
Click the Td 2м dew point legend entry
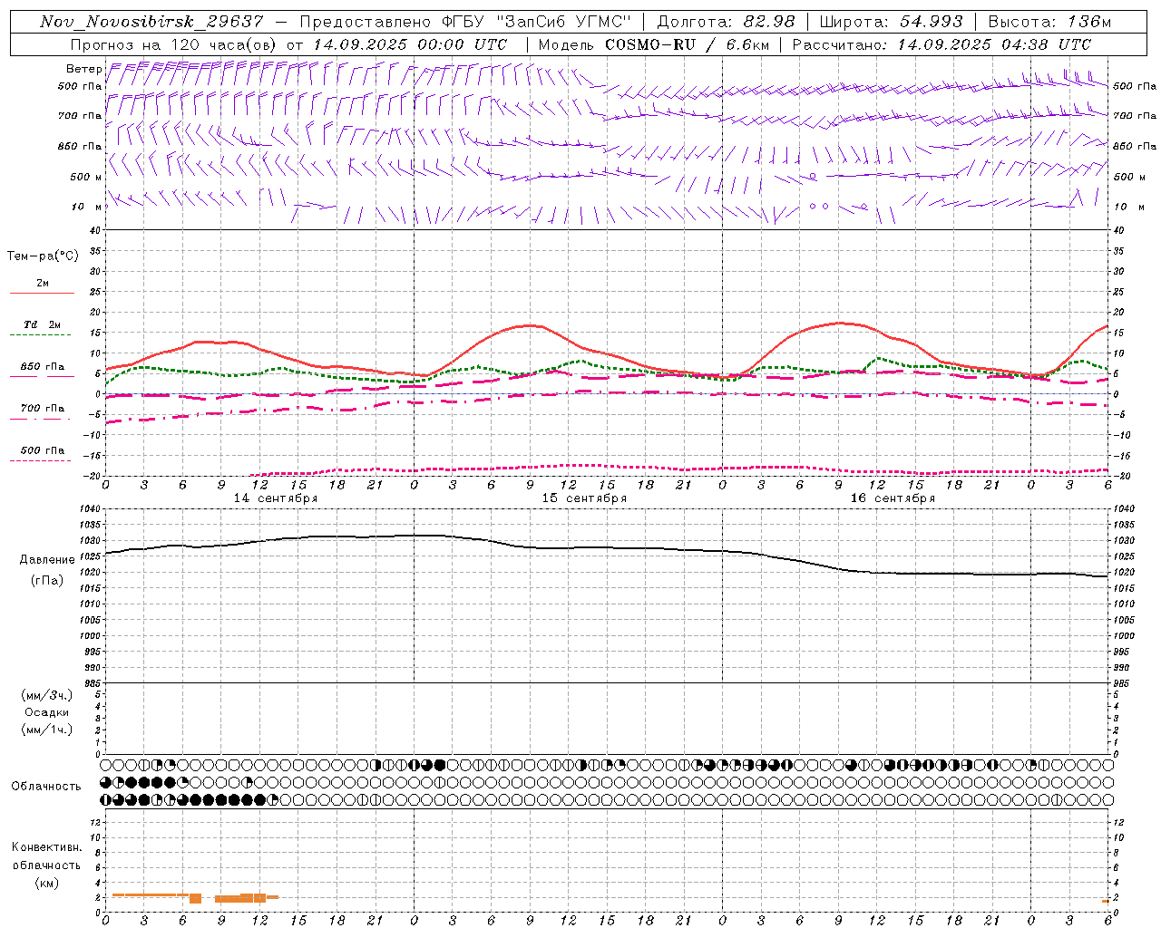click(43, 324)
